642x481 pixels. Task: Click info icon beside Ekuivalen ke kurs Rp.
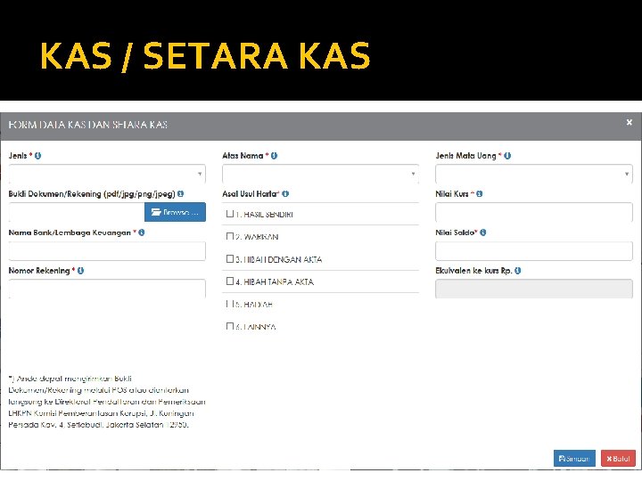point(517,271)
